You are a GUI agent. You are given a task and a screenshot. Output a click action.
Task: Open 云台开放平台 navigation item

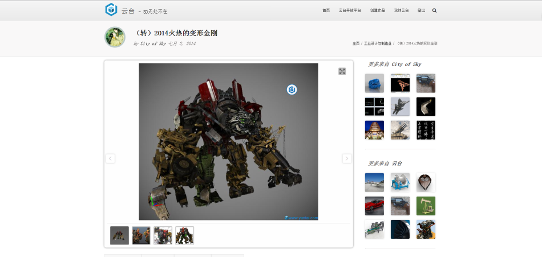coord(350,10)
